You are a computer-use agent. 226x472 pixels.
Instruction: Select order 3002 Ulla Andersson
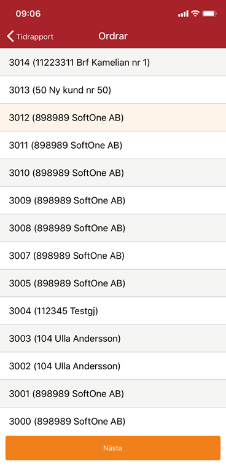coord(113,366)
